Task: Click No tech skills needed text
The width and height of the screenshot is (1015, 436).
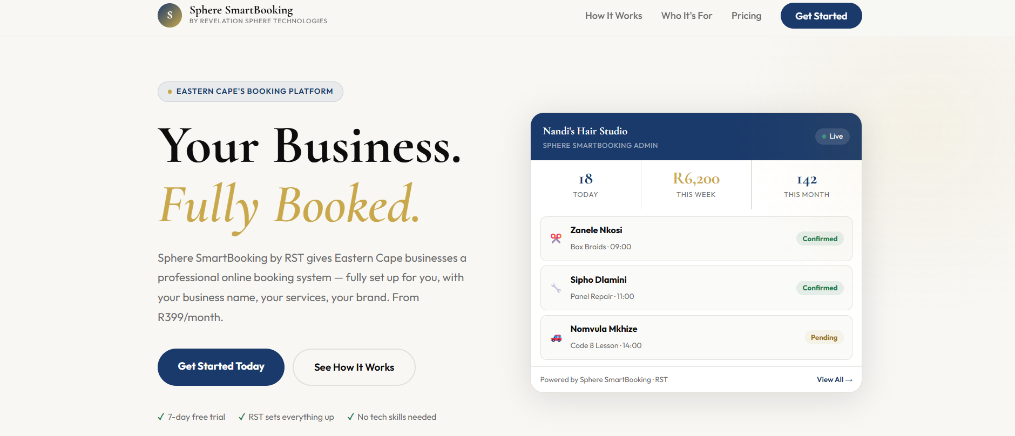Action: point(397,417)
